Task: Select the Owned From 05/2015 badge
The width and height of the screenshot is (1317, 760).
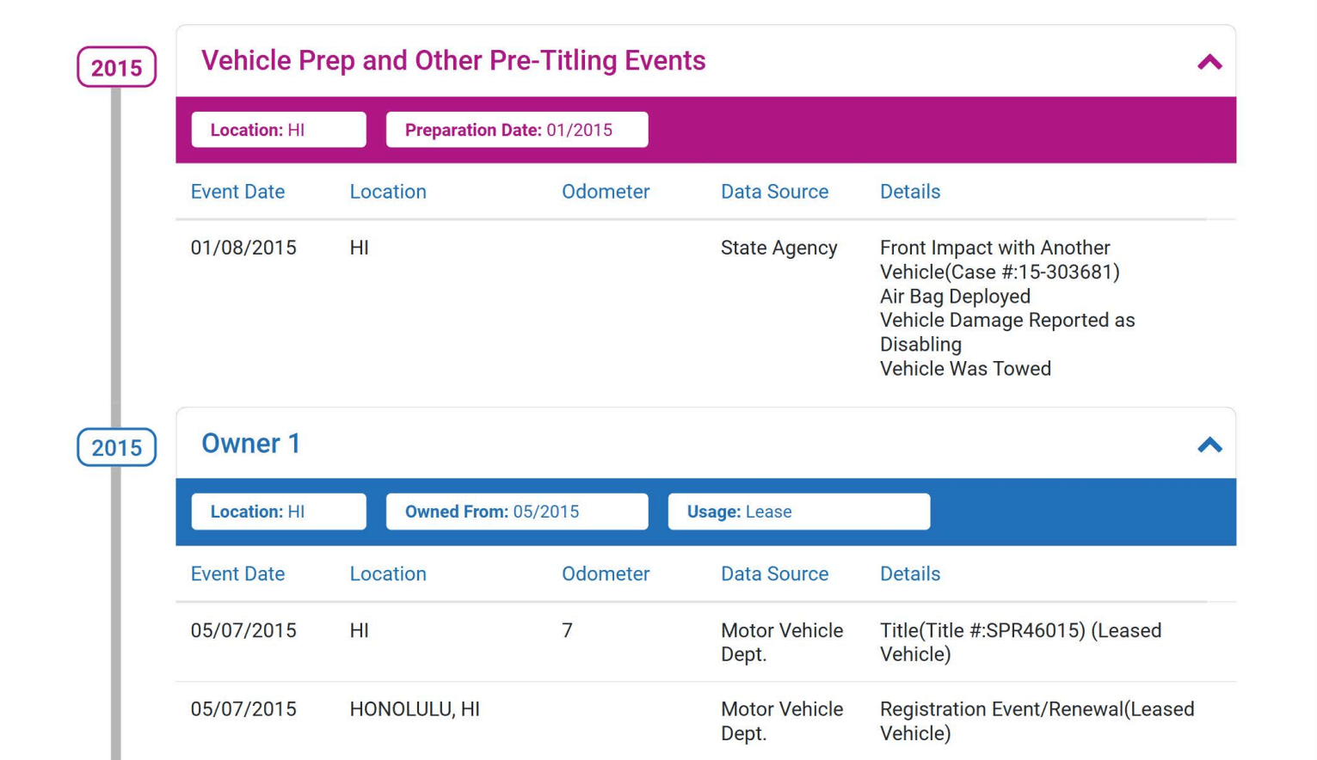Action: click(516, 512)
